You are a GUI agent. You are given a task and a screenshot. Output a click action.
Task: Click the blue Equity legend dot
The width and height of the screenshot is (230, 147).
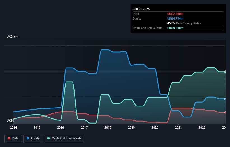click(28, 138)
